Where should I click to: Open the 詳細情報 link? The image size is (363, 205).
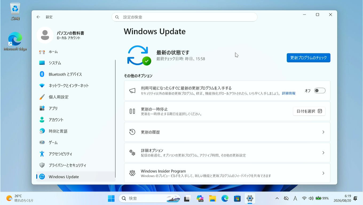(x=289, y=93)
